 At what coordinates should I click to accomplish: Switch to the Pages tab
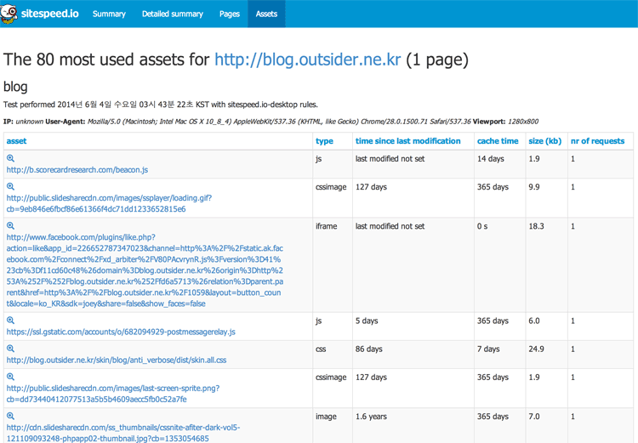230,14
